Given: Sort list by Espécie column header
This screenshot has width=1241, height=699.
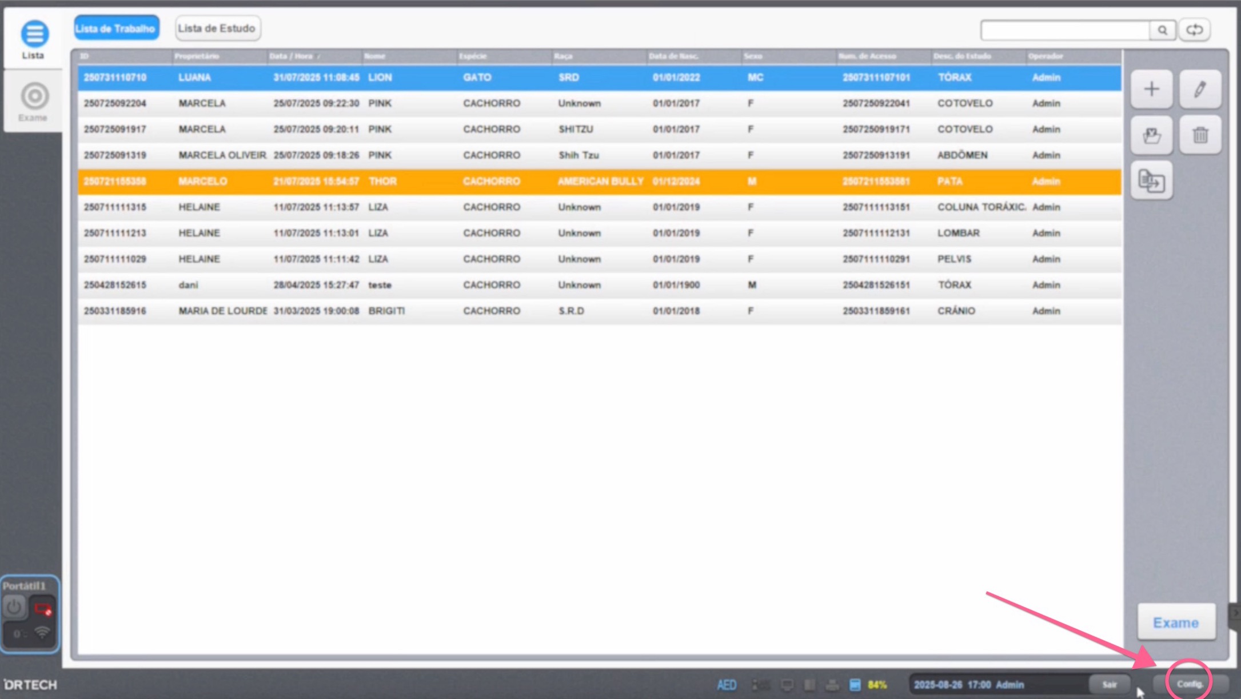Looking at the screenshot, I should tap(473, 56).
